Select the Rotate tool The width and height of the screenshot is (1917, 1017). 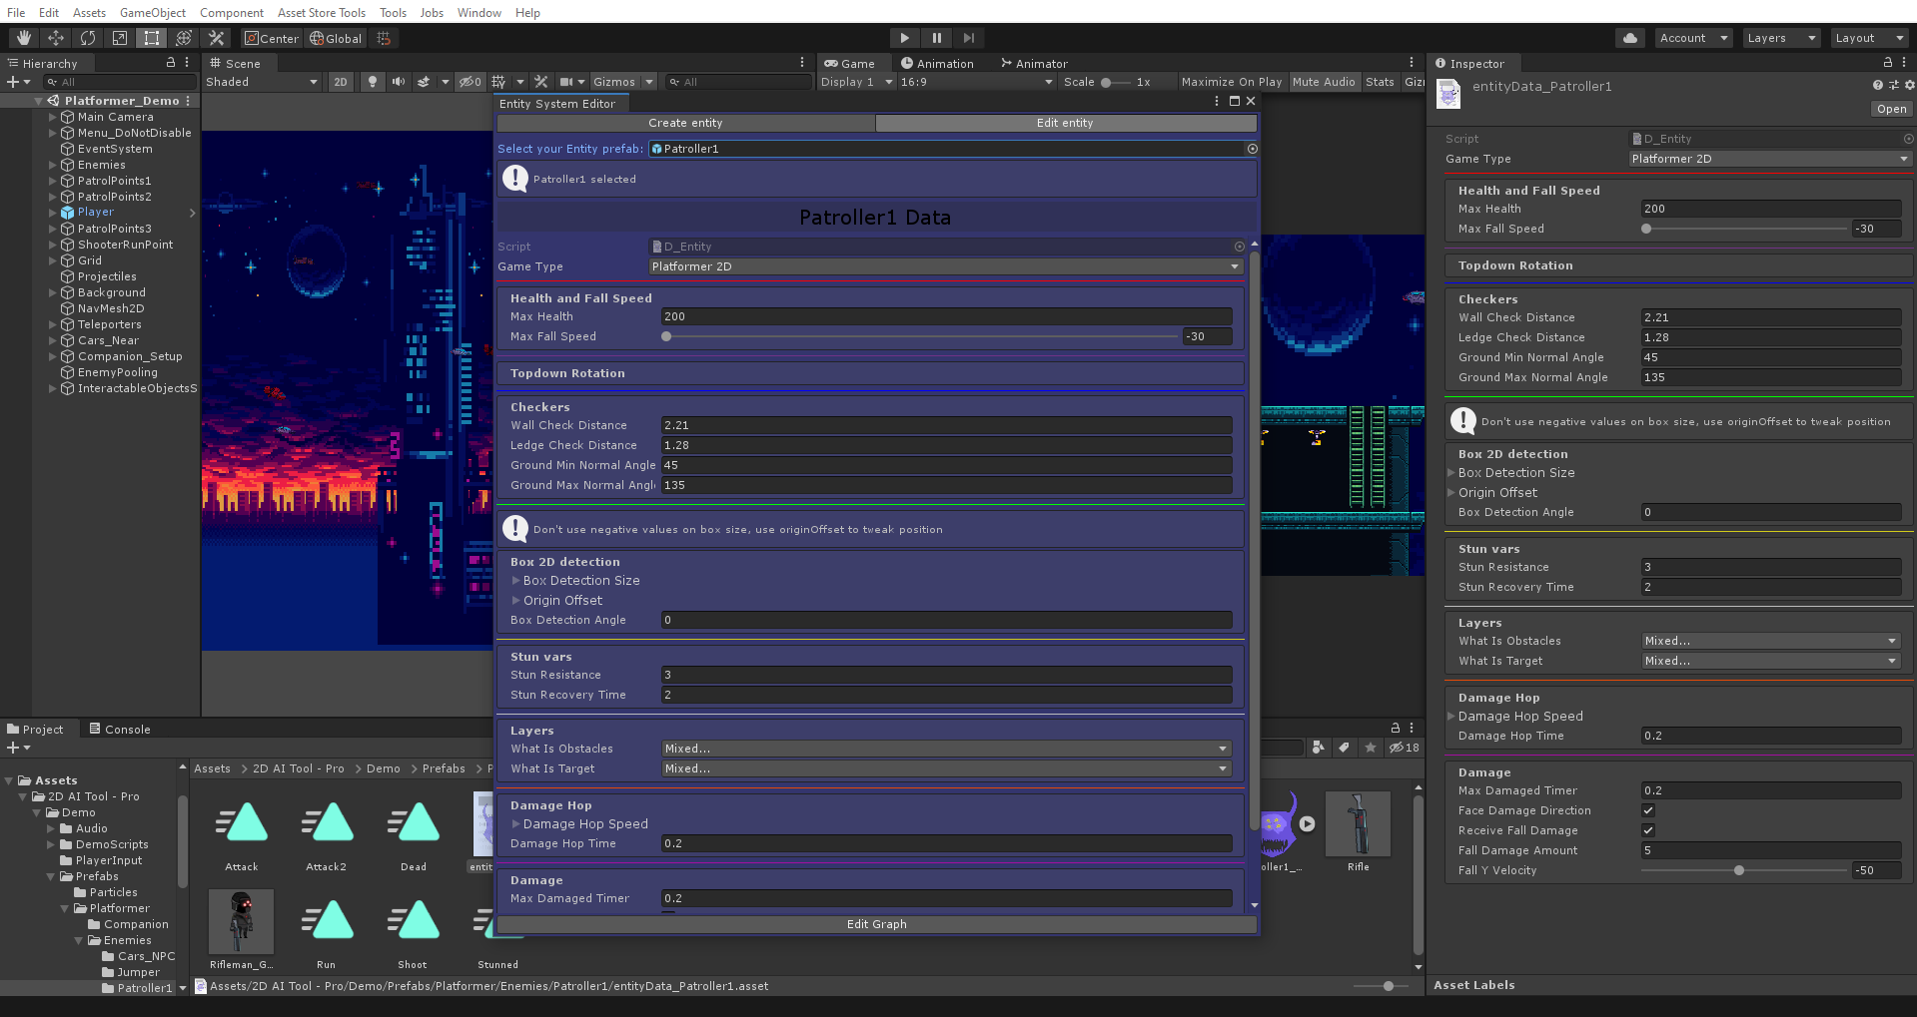tap(88, 38)
